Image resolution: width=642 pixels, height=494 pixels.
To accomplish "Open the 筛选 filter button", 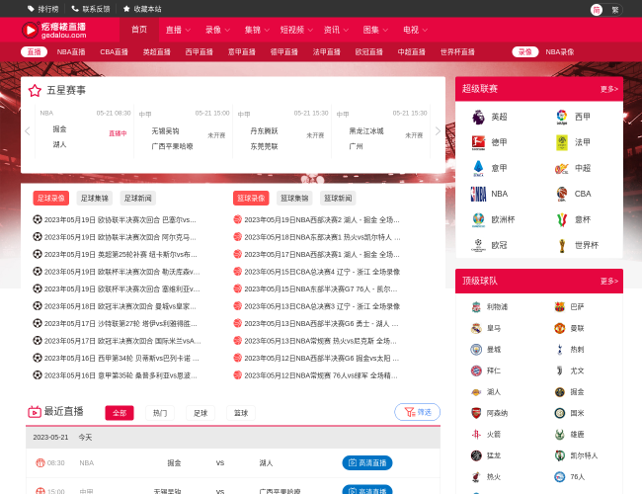I will (x=417, y=412).
